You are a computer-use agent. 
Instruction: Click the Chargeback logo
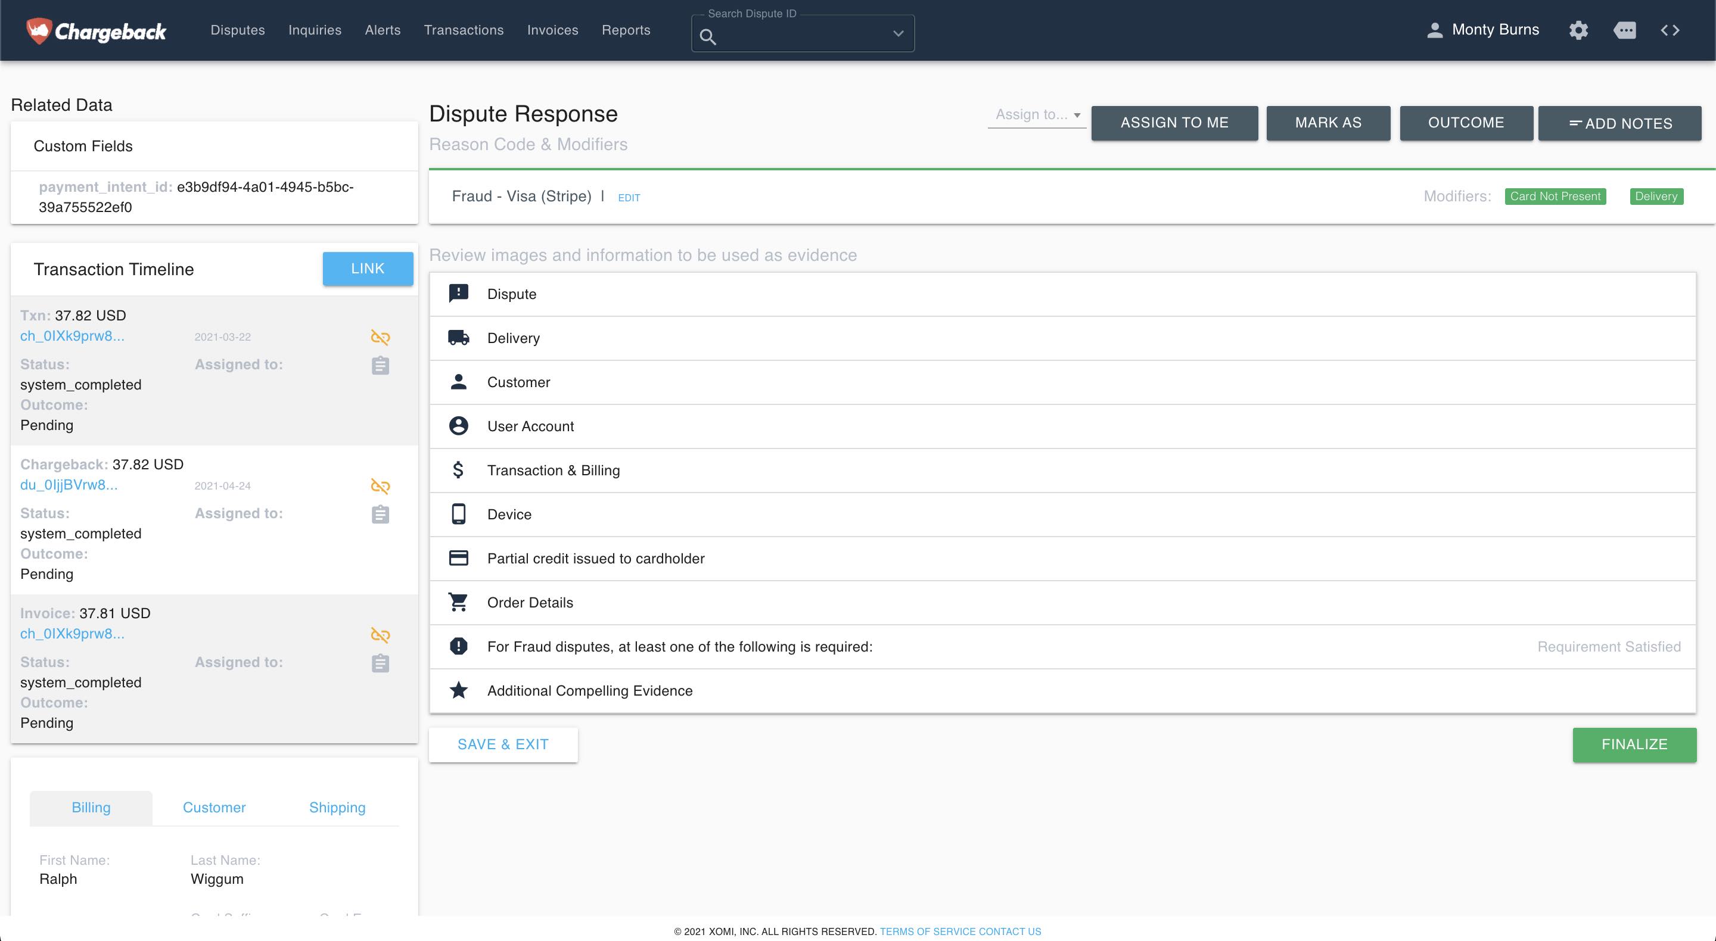pyautogui.click(x=96, y=30)
